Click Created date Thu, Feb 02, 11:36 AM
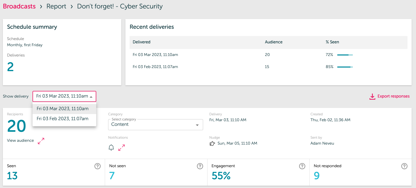416x188 pixels. pos(330,120)
